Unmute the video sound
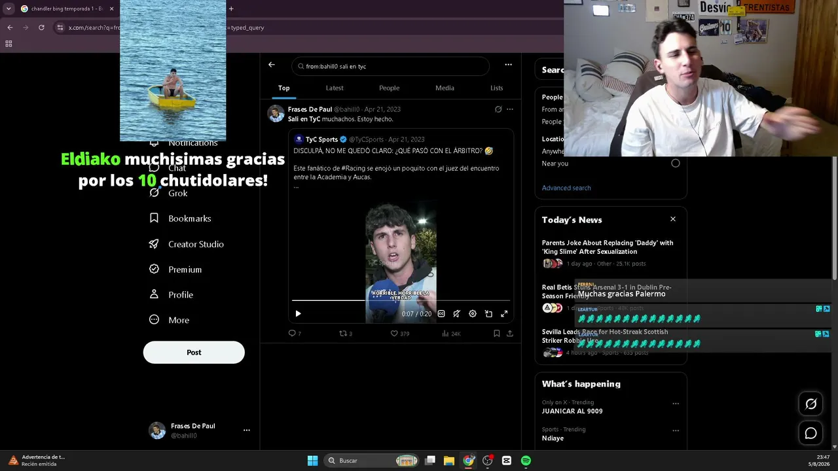Image resolution: width=838 pixels, height=471 pixels. tap(457, 314)
